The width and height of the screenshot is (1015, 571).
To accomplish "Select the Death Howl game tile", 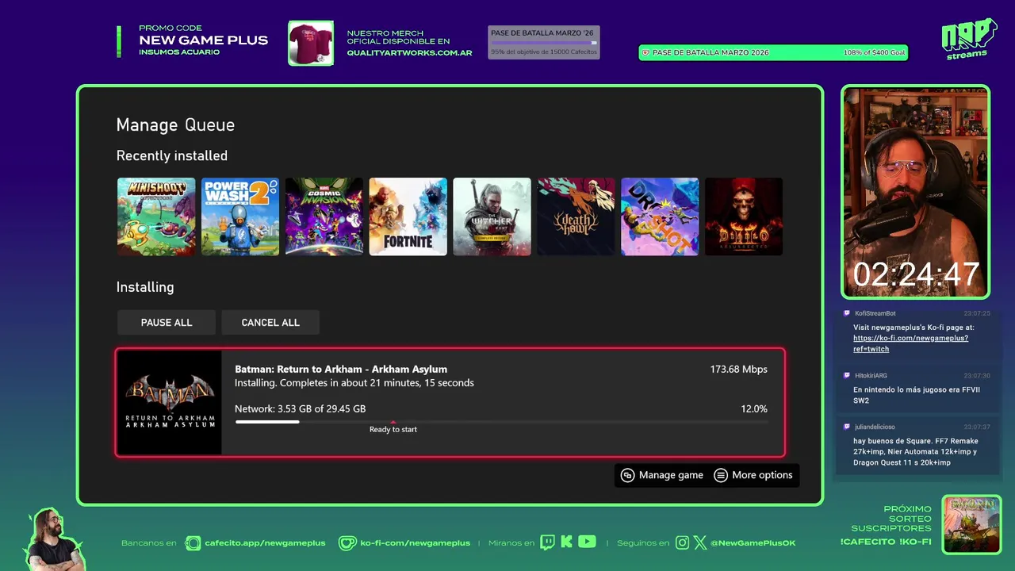I will (576, 217).
